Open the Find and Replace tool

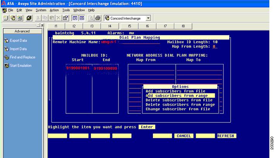(6, 57)
